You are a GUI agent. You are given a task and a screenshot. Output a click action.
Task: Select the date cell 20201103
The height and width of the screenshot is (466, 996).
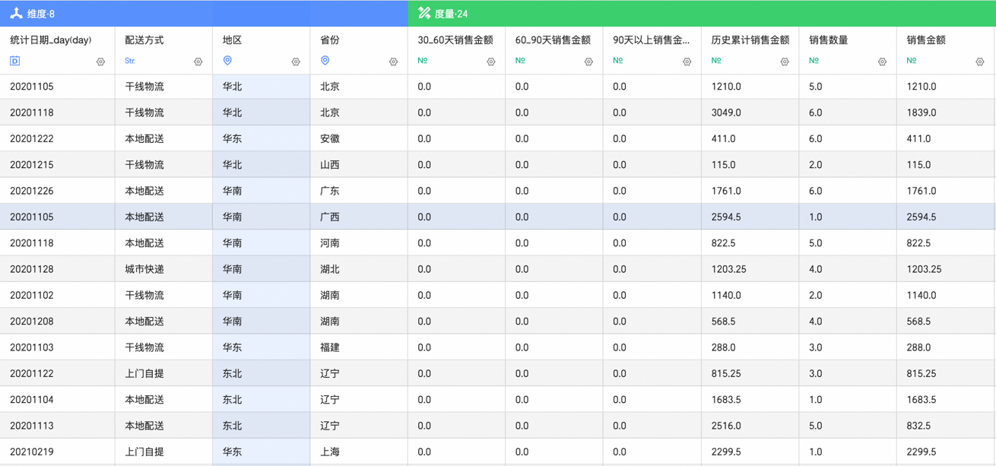(57, 347)
